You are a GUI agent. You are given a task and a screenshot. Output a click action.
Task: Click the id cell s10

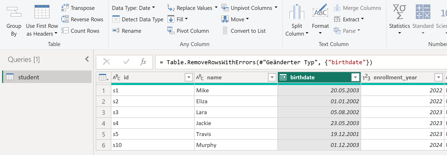[x=153, y=145]
